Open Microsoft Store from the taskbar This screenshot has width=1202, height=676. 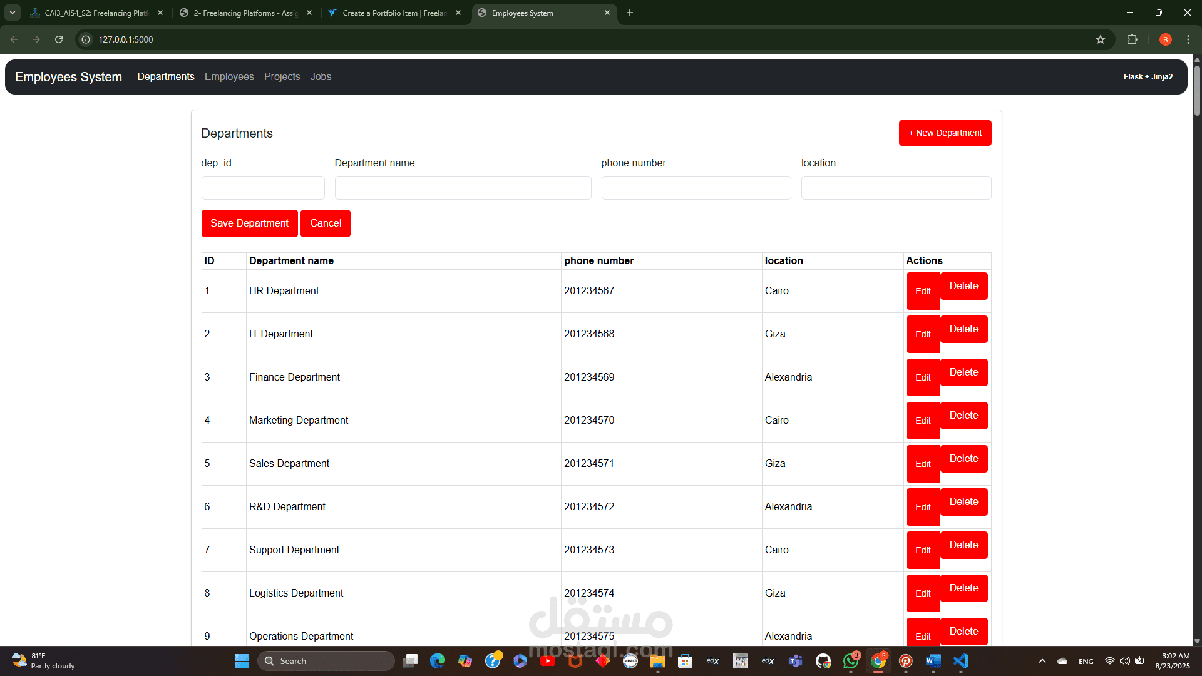pyautogui.click(x=686, y=661)
